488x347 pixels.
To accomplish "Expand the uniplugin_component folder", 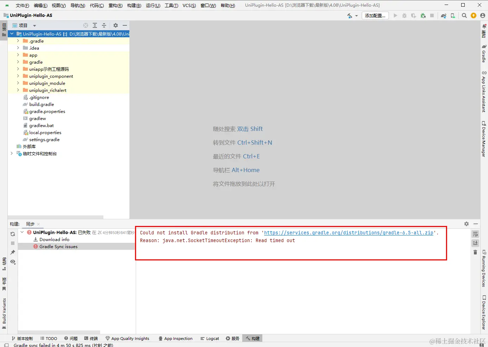I will click(18, 76).
